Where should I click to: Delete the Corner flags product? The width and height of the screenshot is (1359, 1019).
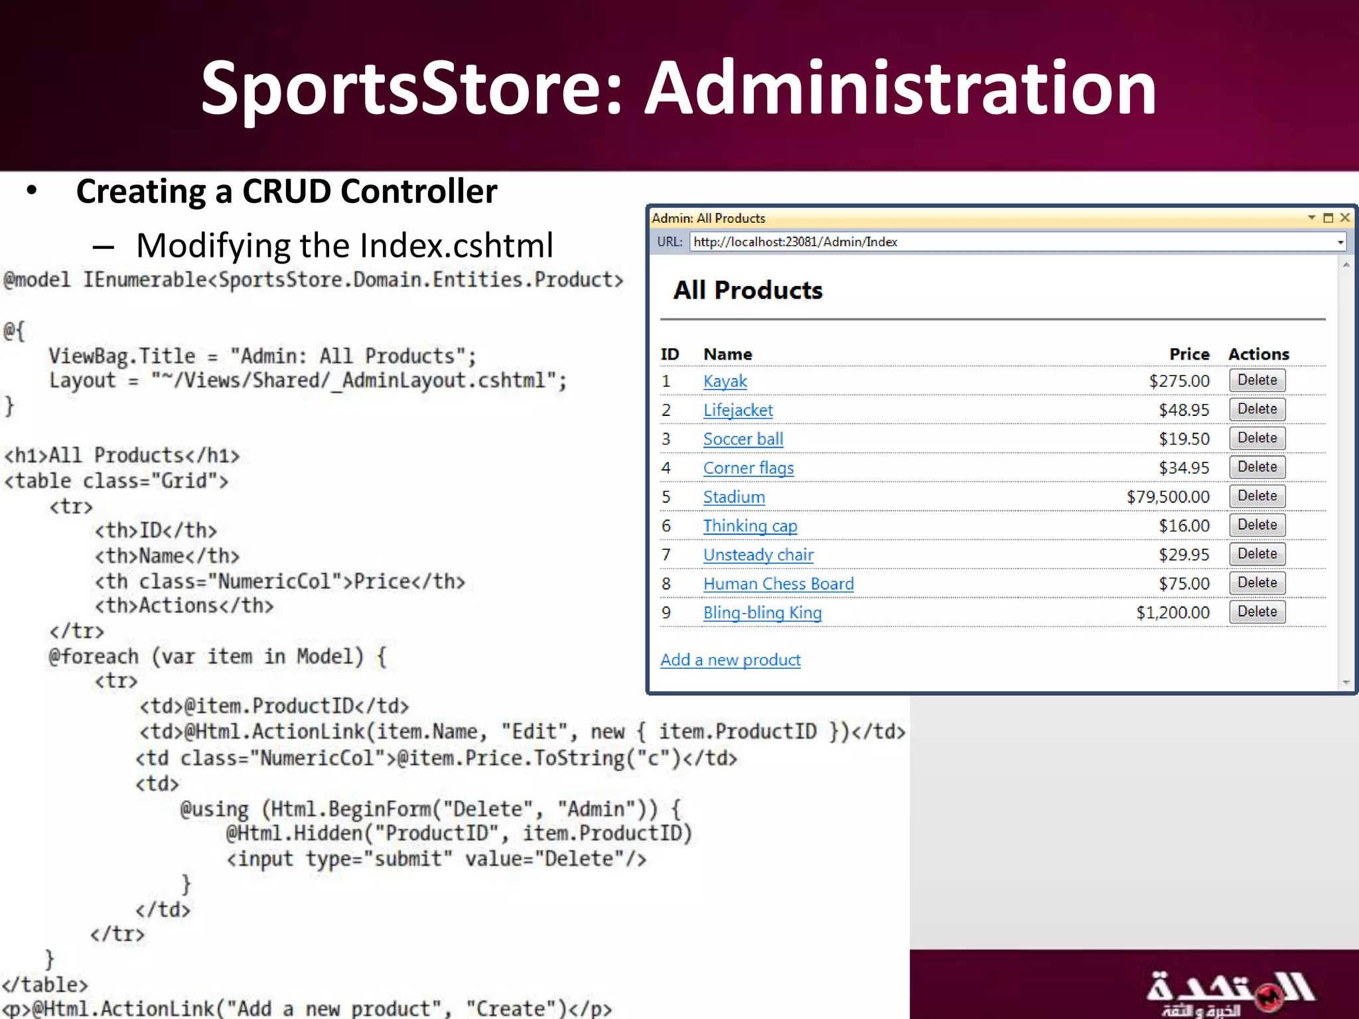[x=1257, y=467]
